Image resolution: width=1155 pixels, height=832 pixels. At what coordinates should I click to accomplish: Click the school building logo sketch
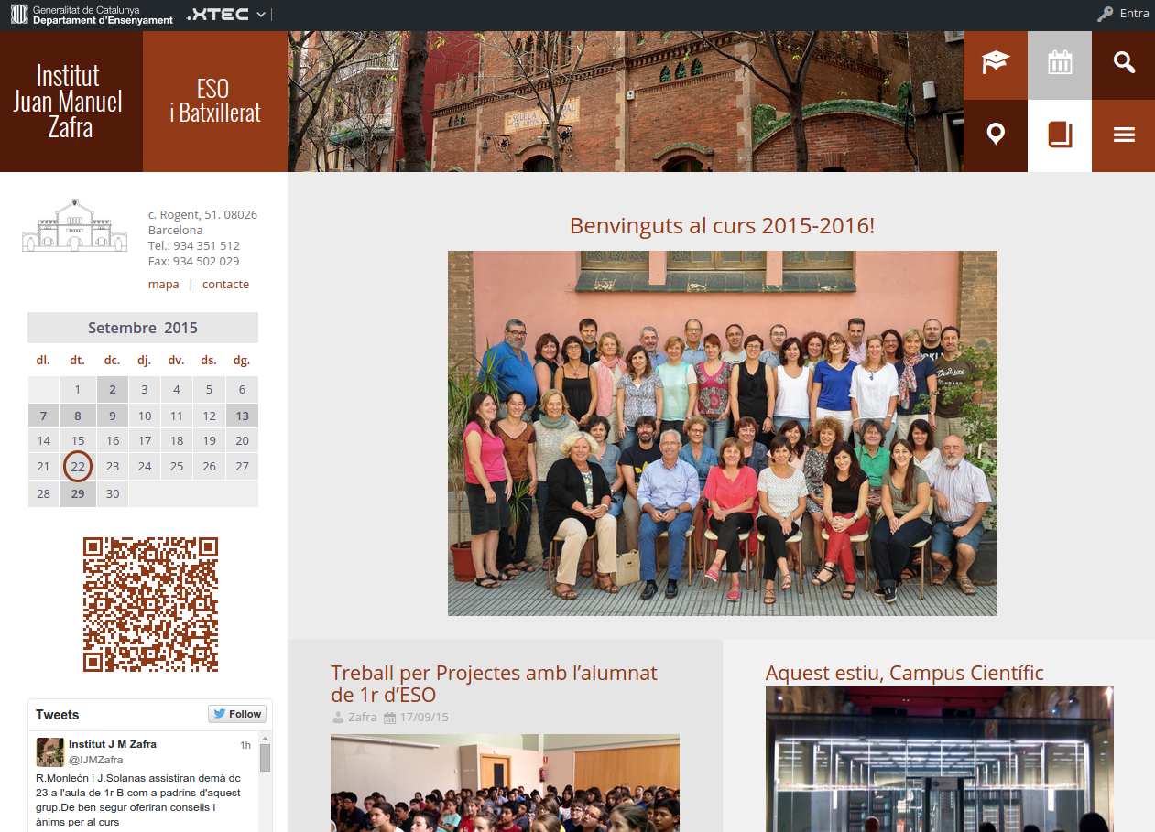click(x=75, y=225)
